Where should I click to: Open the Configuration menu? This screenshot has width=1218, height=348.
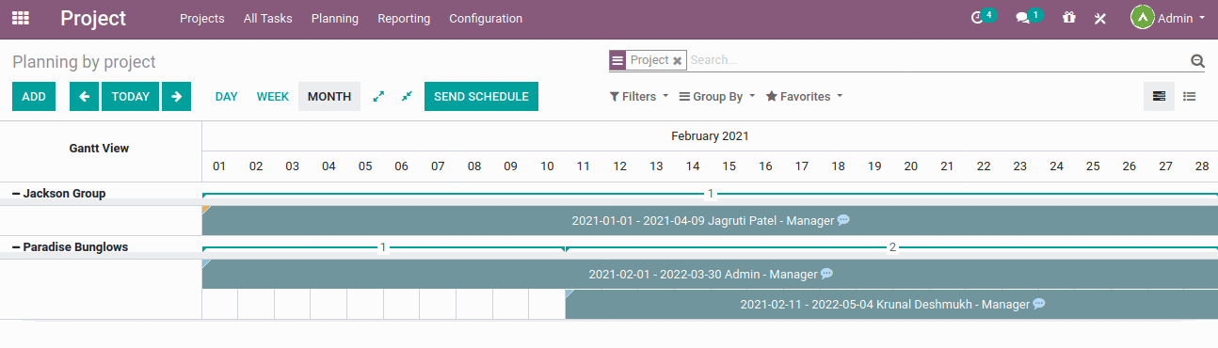point(486,18)
